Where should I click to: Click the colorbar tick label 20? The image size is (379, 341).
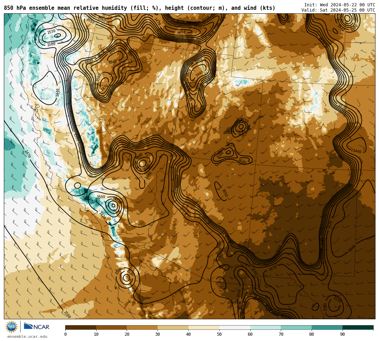click(x=127, y=334)
